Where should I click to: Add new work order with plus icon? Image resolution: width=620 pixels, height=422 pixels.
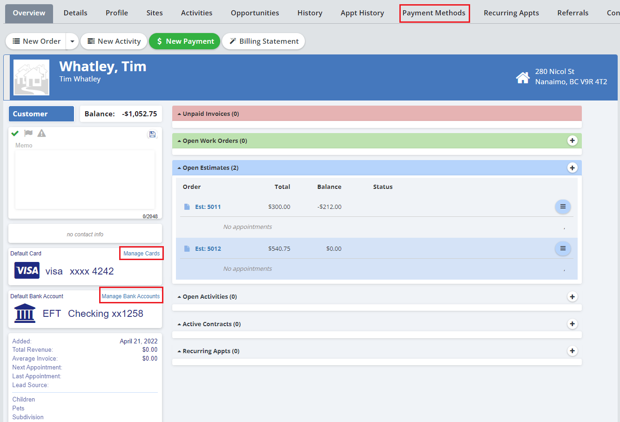click(572, 141)
